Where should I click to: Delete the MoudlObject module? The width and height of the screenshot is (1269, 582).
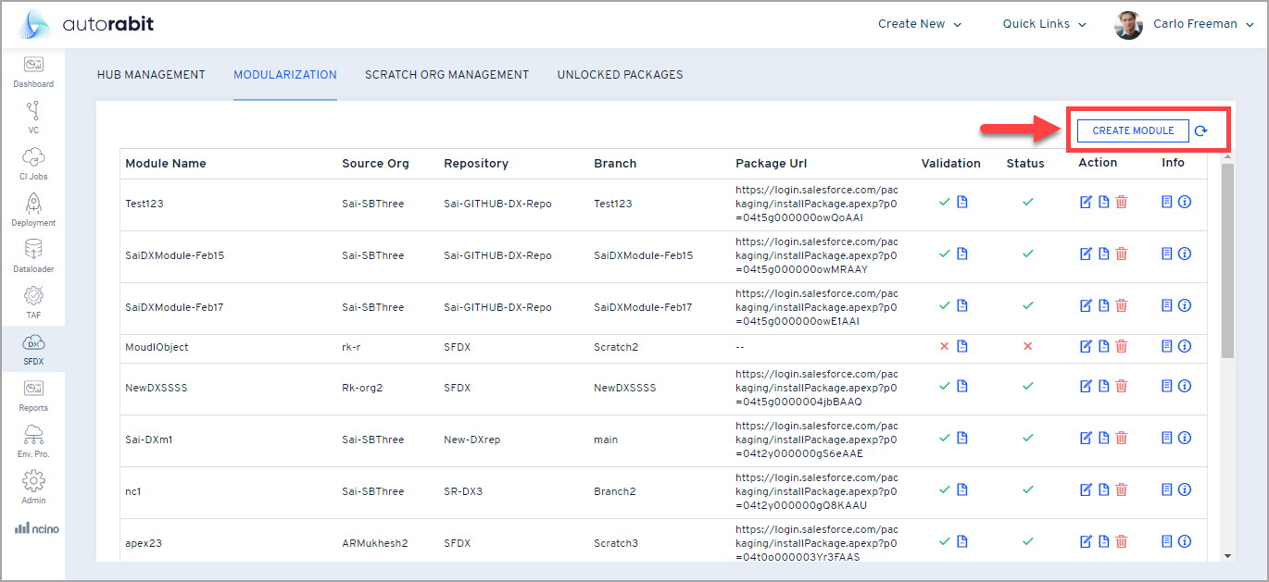1122,346
